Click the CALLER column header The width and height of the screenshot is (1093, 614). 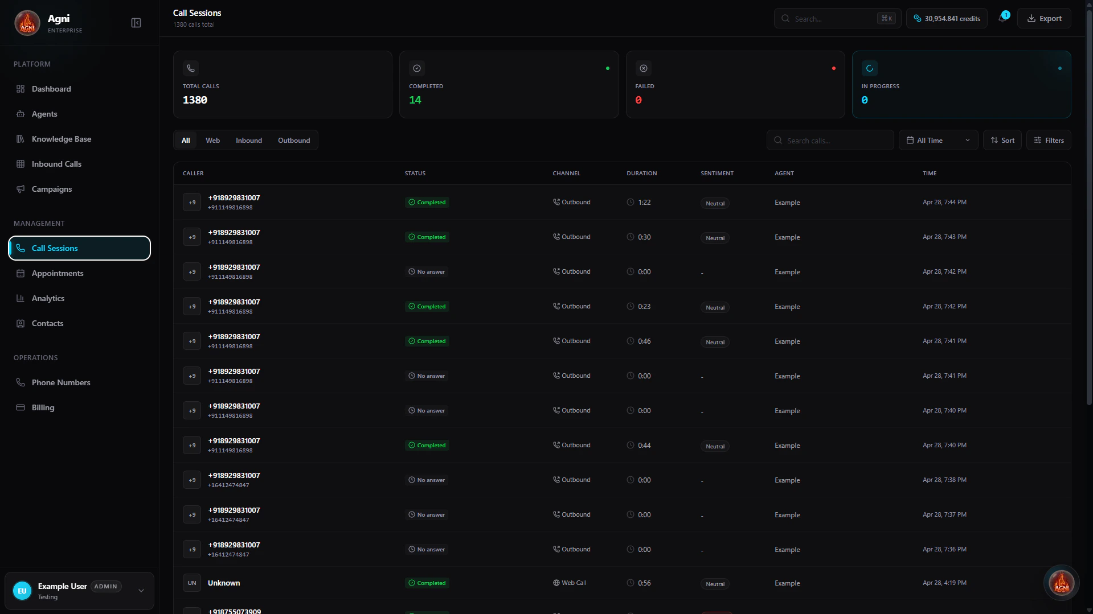[193, 173]
